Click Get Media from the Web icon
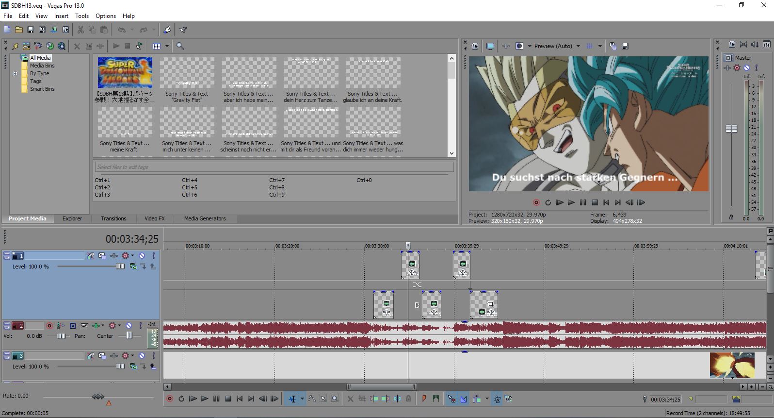The width and height of the screenshot is (774, 418). 62,46
